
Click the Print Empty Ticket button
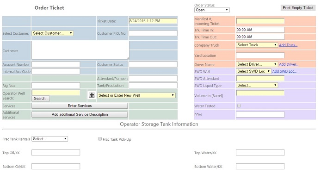tap(298, 8)
